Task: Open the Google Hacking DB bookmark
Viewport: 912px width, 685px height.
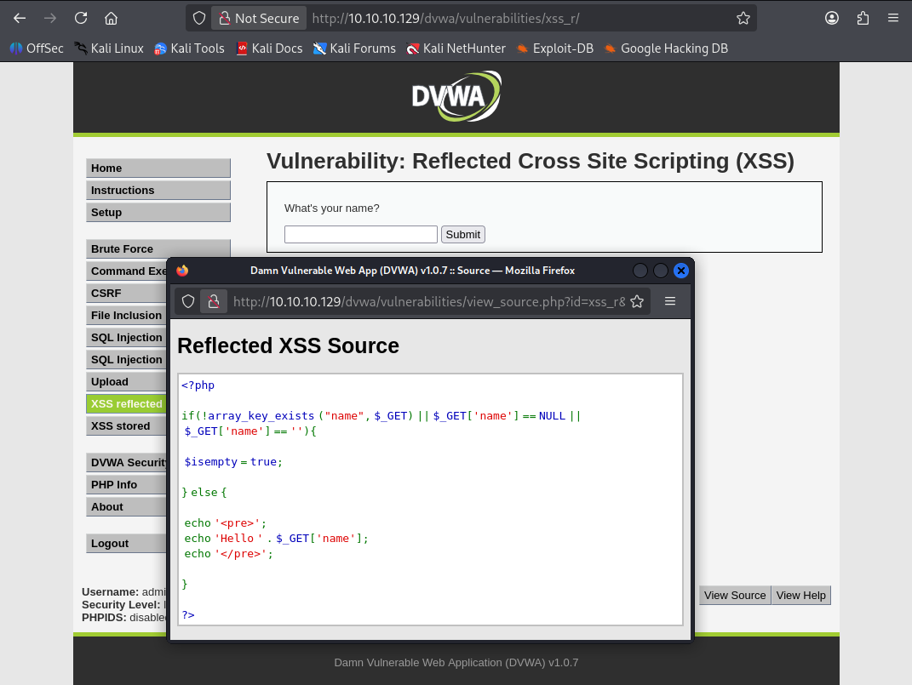Action: 666,49
